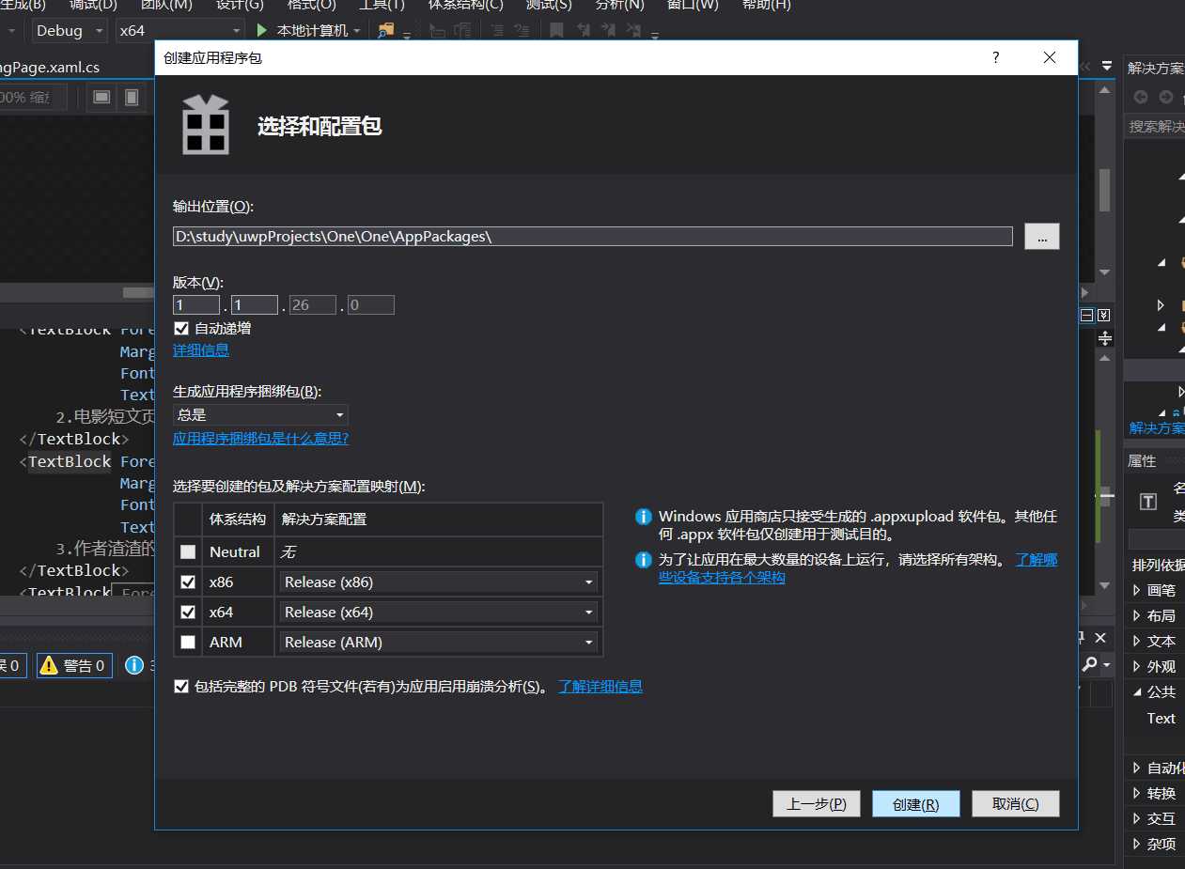Switch to the ngPage.xaml.cs editor tab
This screenshot has height=869, width=1185.
tap(50, 67)
